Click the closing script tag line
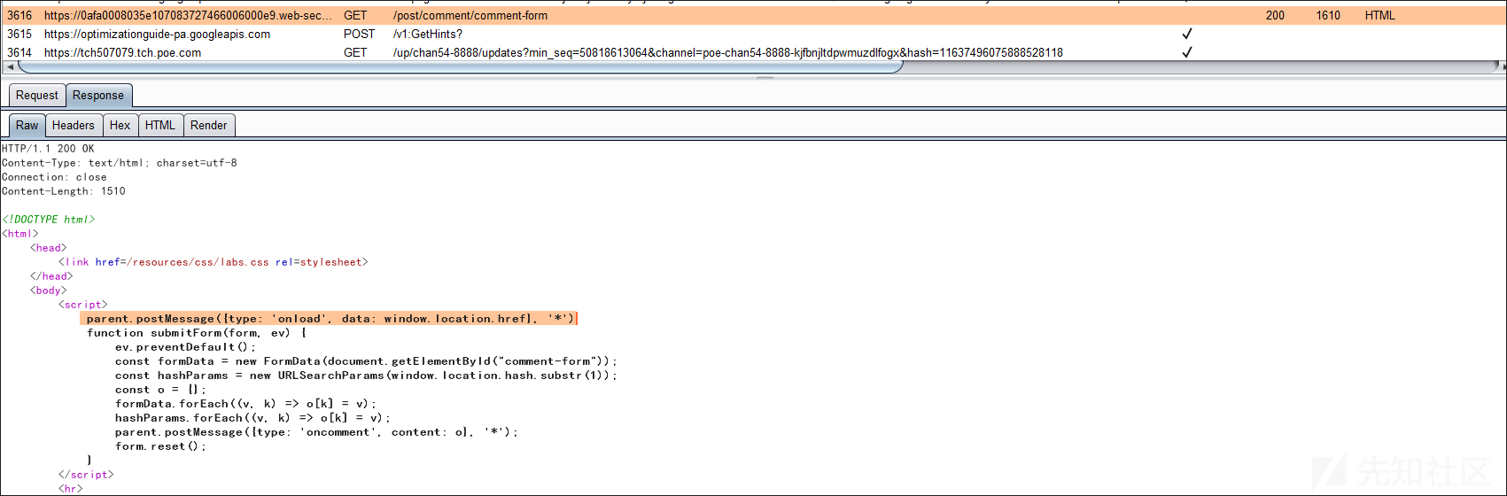Viewport: 1507px width, 496px height. pyautogui.click(x=86, y=475)
